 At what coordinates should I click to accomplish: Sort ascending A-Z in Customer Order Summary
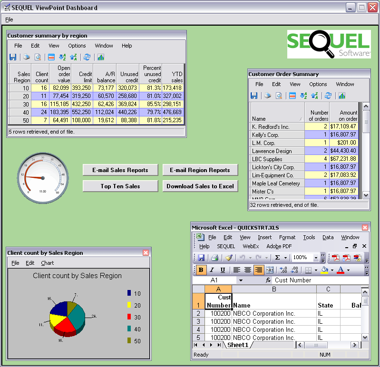click(x=303, y=96)
